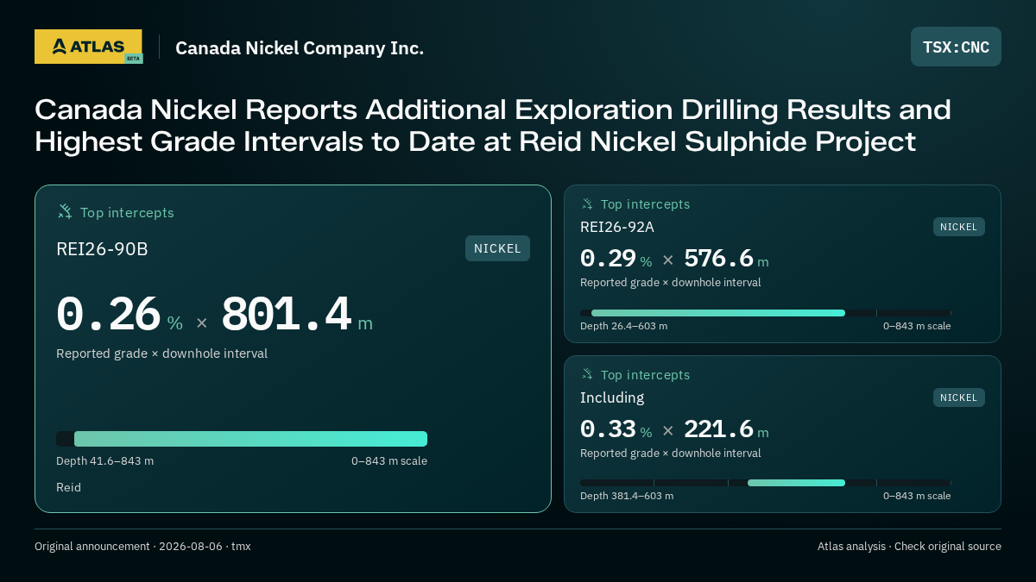
Task: Click the Depth 26.4–603 m label
Action: coord(623,326)
